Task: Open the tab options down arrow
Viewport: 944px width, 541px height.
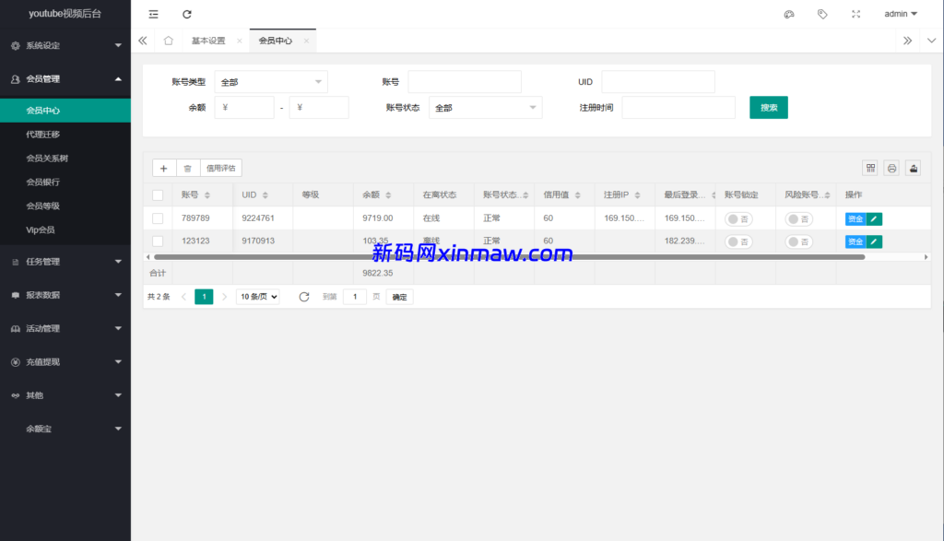Action: (931, 41)
